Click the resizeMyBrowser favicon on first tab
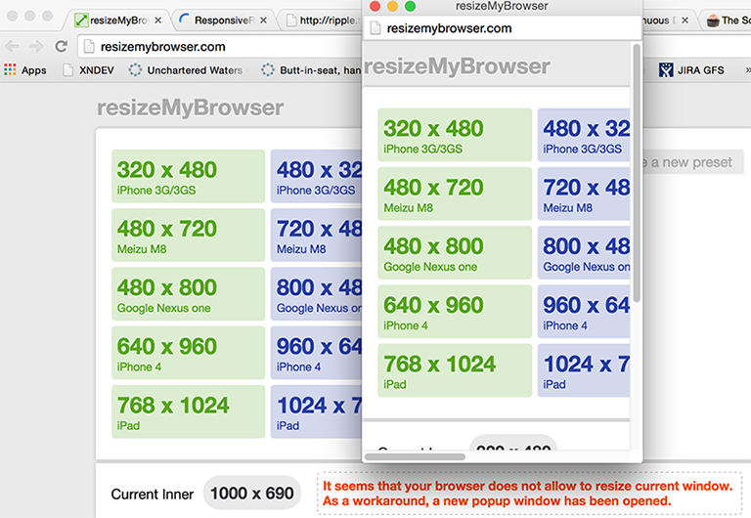751x518 pixels. click(81, 21)
